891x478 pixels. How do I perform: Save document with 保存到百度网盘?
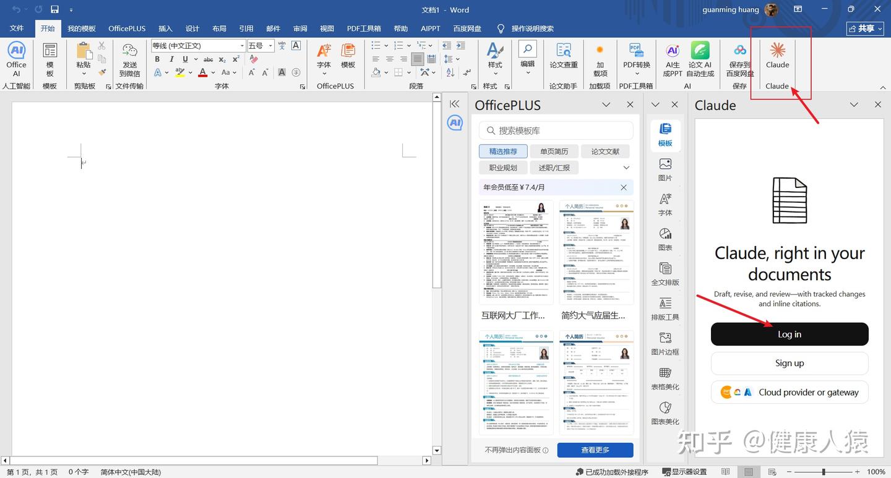point(740,59)
